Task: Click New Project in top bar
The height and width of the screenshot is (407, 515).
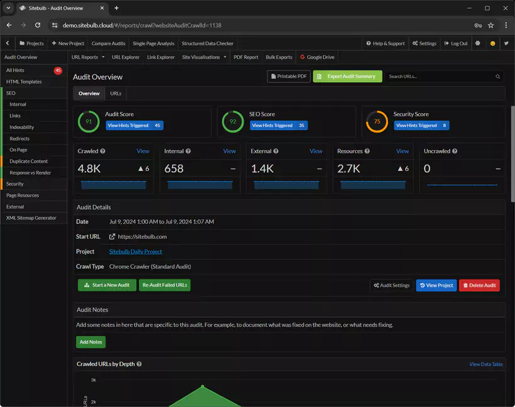Action: (x=68, y=43)
